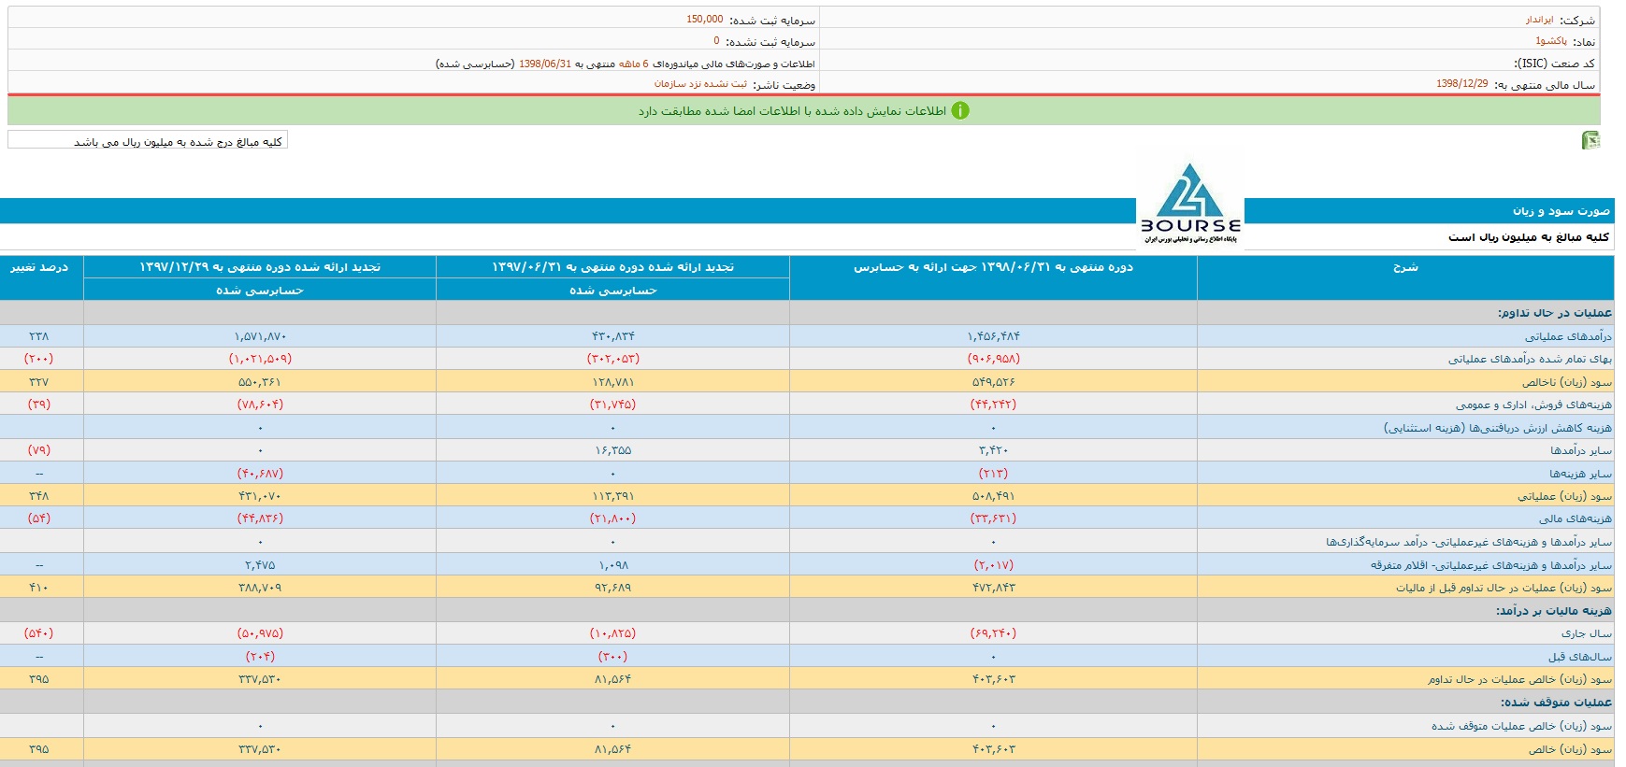The width and height of the screenshot is (1626, 767).
Task: Click the operating profit value ۵۰۸,۴۹۱
Action: [x=993, y=496]
